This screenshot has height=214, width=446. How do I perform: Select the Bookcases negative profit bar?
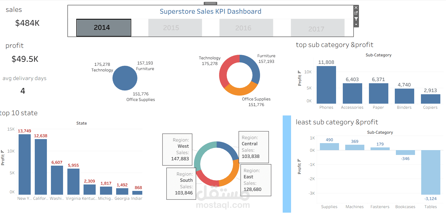coord(405,153)
